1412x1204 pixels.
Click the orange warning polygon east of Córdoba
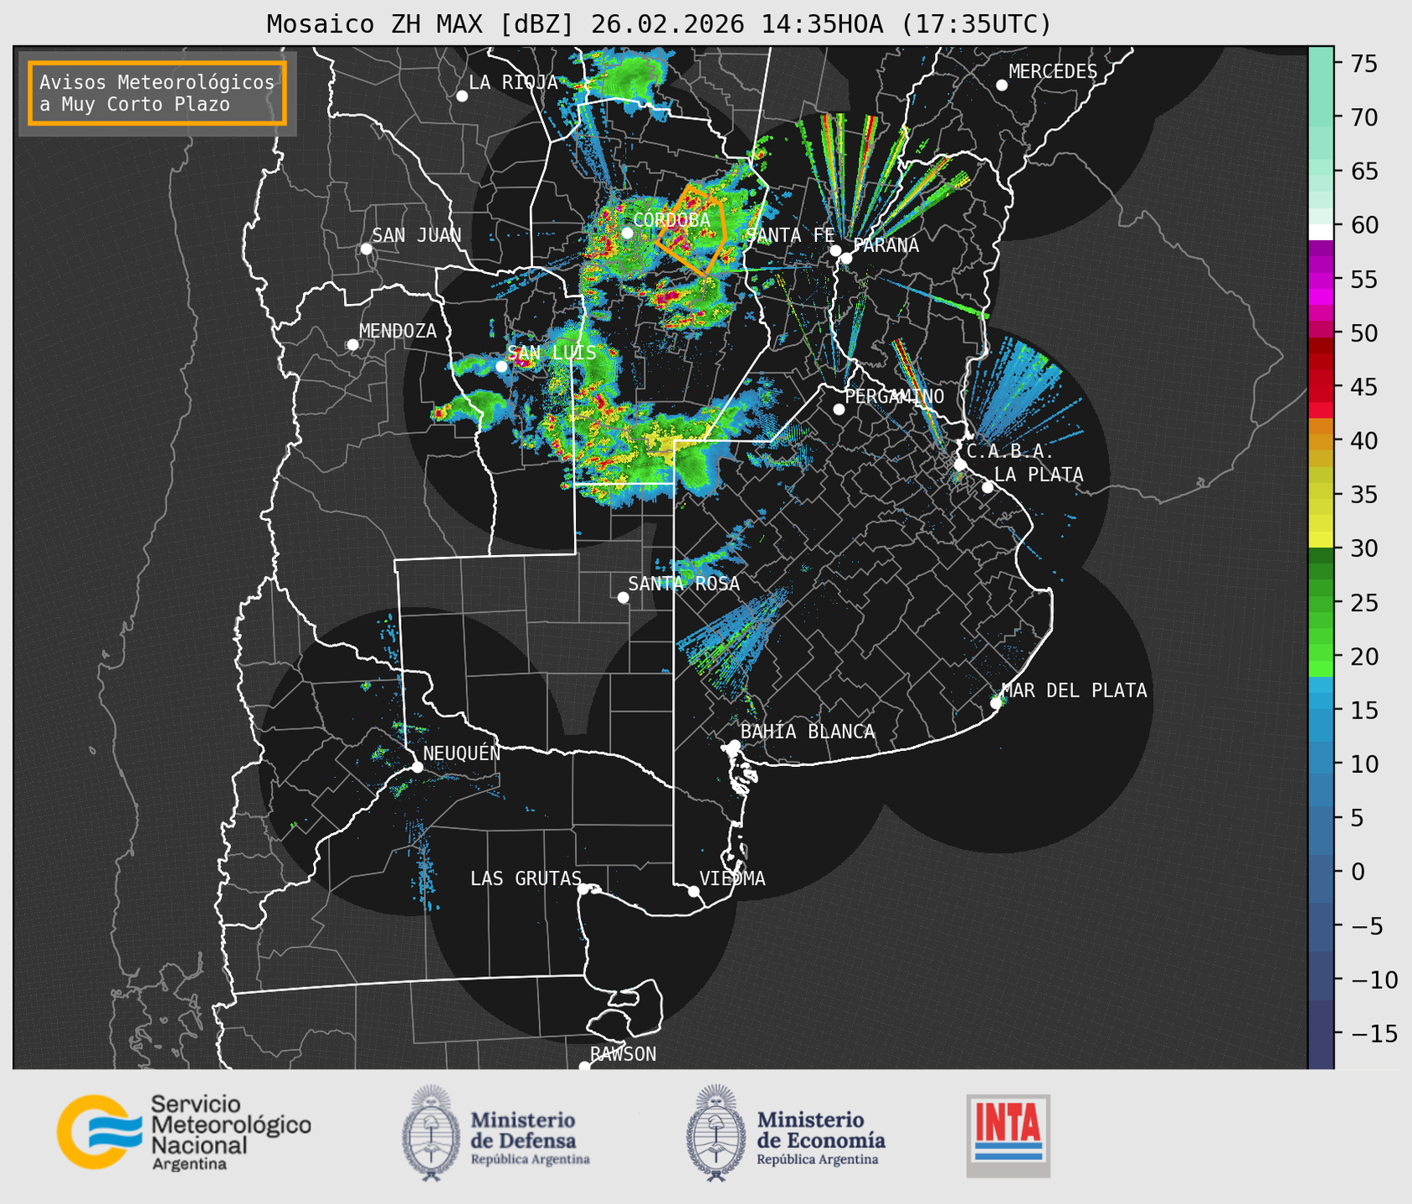click(x=692, y=231)
